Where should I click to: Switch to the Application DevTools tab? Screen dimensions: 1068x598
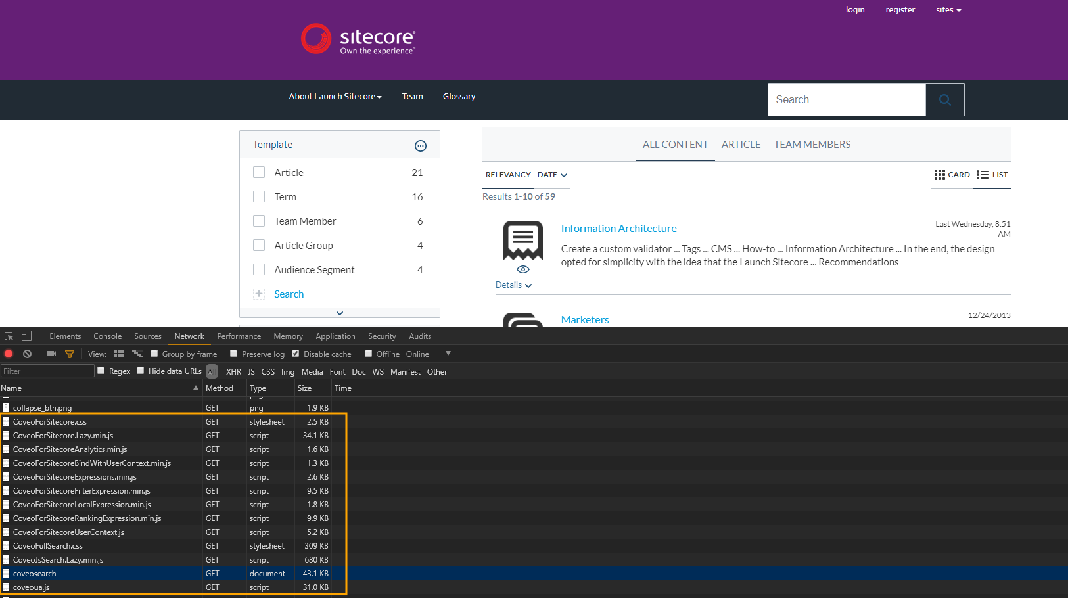335,336
